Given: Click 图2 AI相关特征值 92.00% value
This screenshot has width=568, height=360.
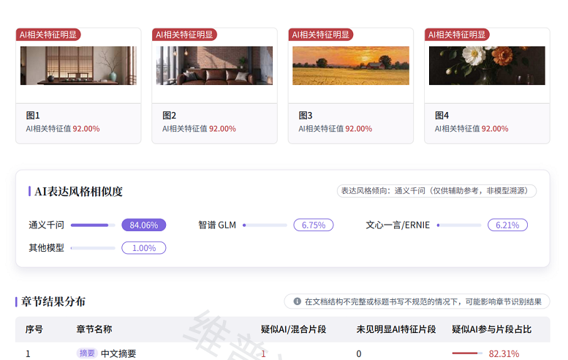Looking at the screenshot, I should point(222,129).
